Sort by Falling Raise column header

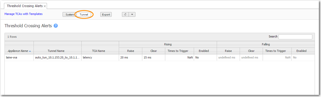pos(228,51)
